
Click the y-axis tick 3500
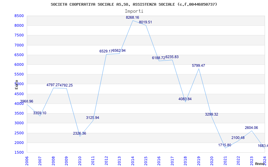pyautogui.click(x=19, y=113)
